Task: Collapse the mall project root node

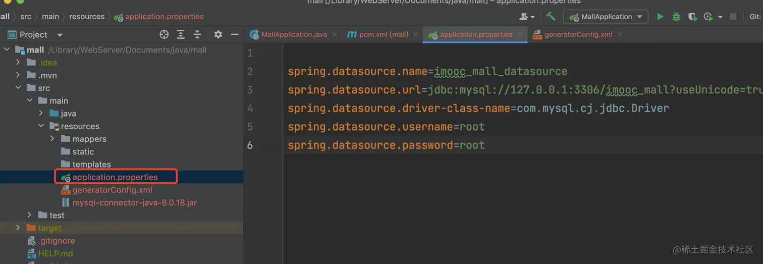Action: [x=7, y=49]
